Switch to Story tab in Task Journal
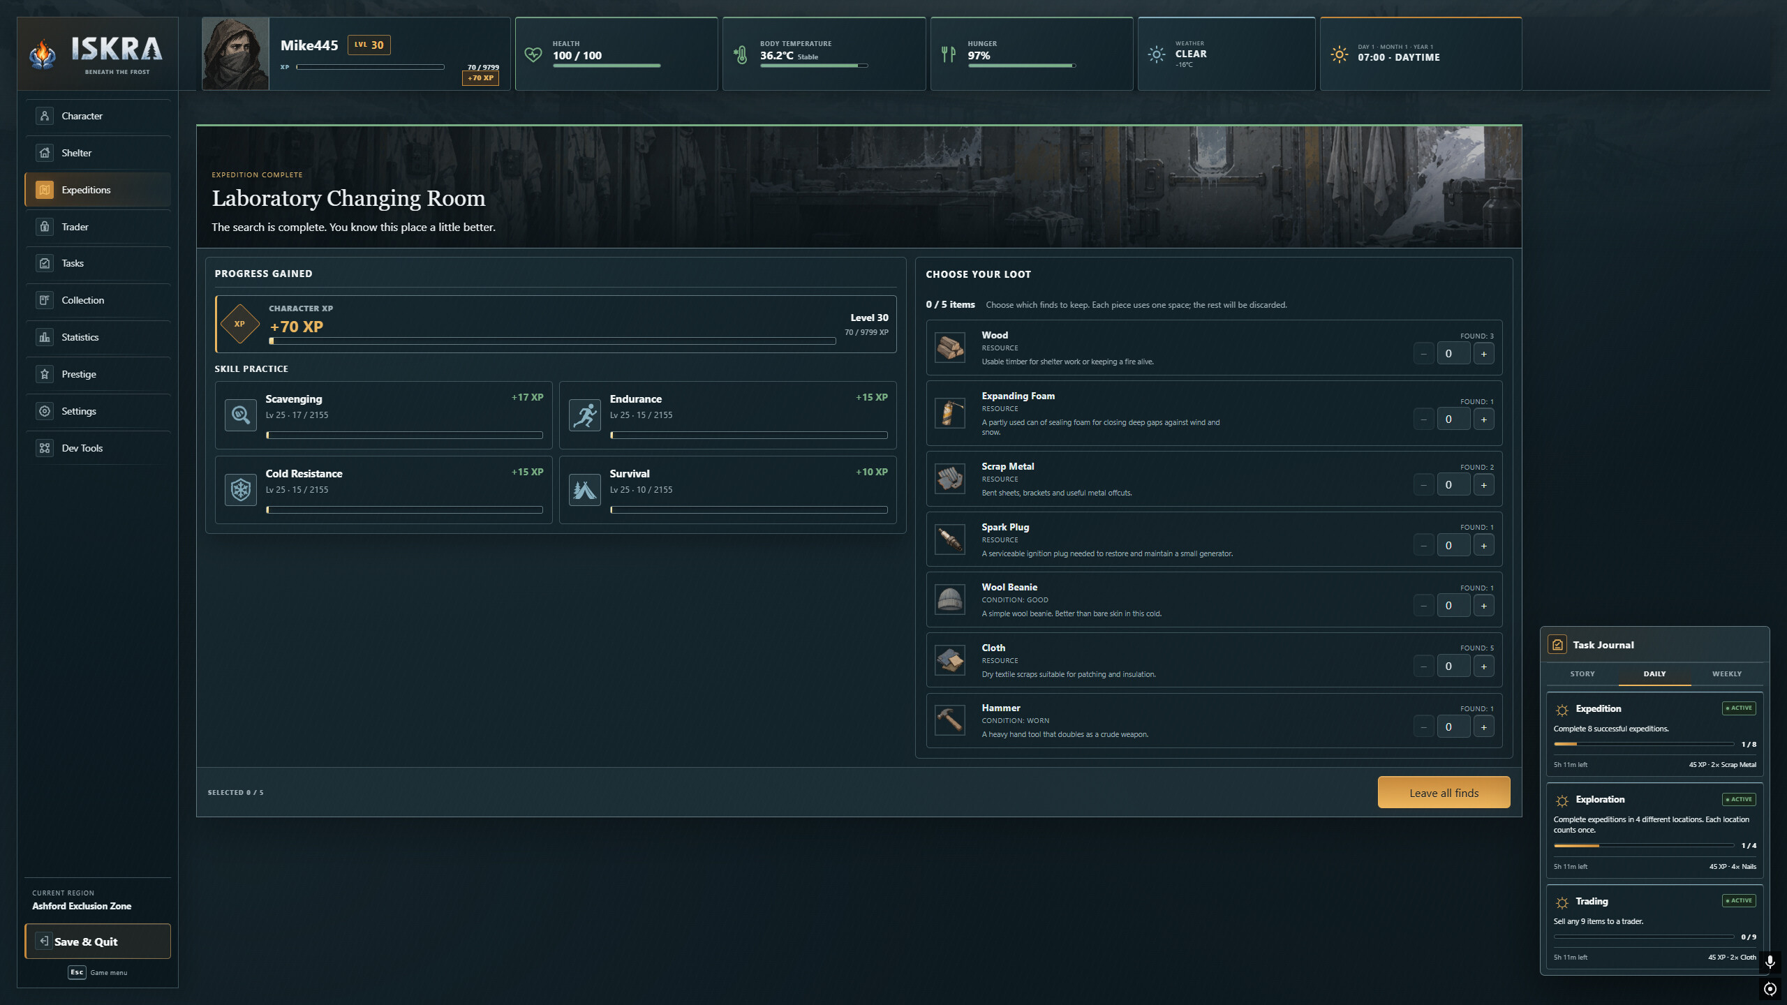Image resolution: width=1787 pixels, height=1005 pixels. [x=1582, y=674]
